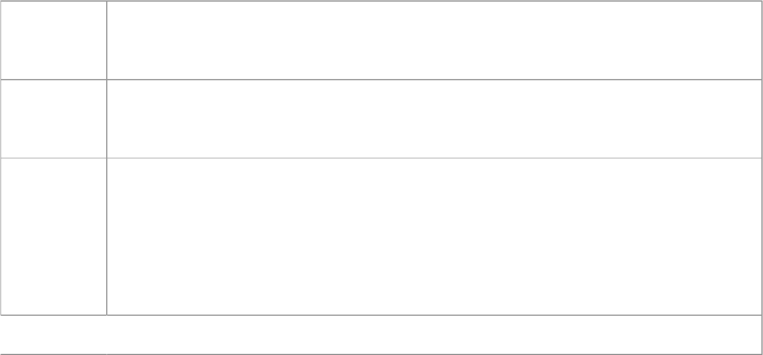Click border between first and second rows, right column
Image resolution: width=763 pixels, height=355 pixels.
pos(434,79)
